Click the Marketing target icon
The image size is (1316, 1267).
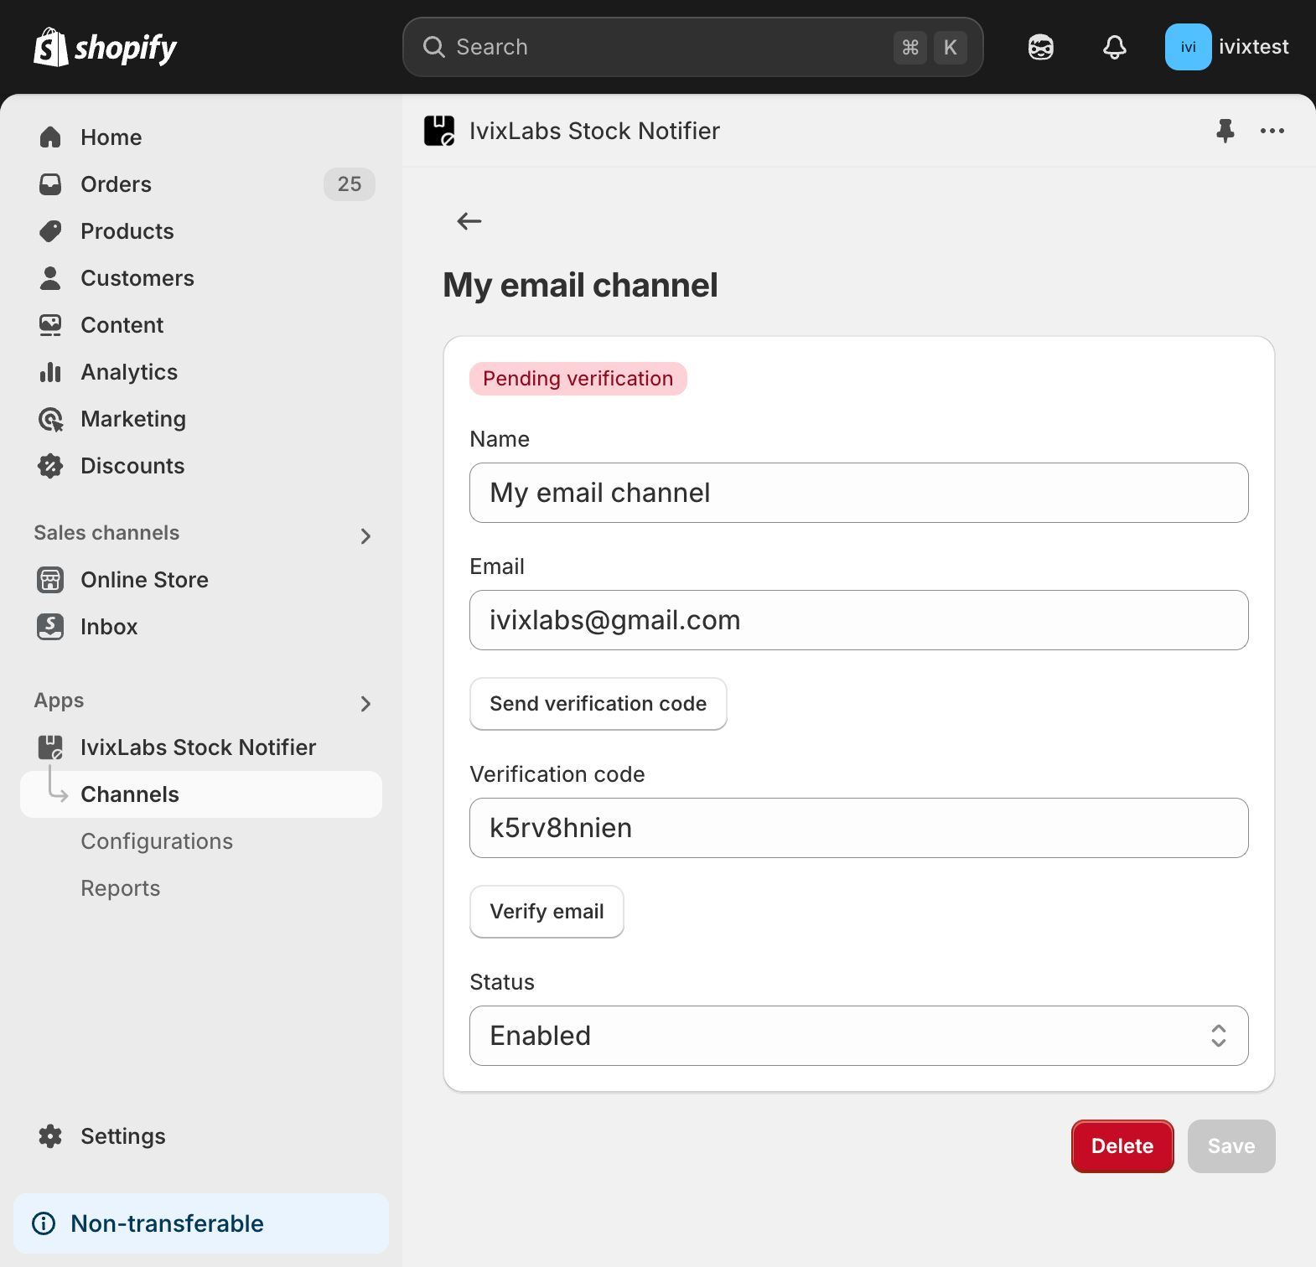point(50,419)
